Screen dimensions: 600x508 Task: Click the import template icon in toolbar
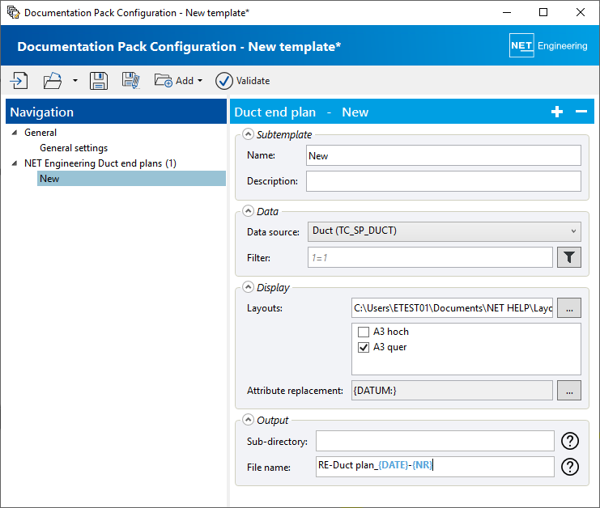tap(19, 81)
